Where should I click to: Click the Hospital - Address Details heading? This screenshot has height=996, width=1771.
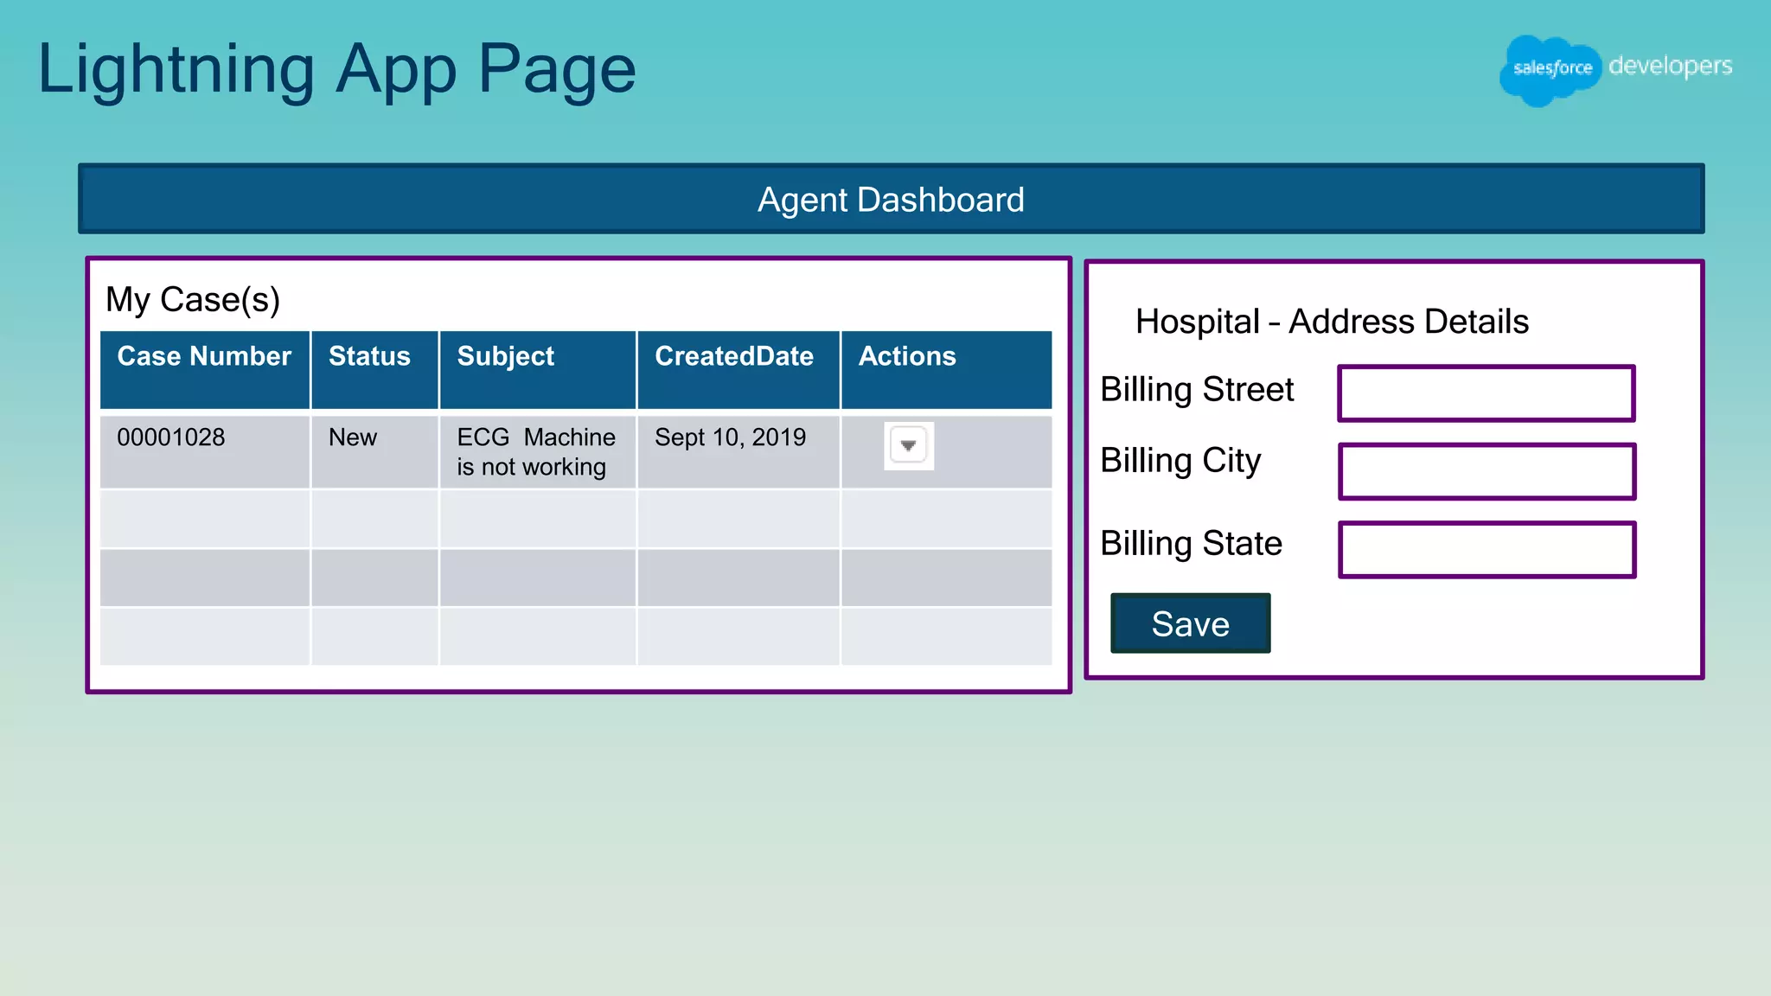point(1332,322)
